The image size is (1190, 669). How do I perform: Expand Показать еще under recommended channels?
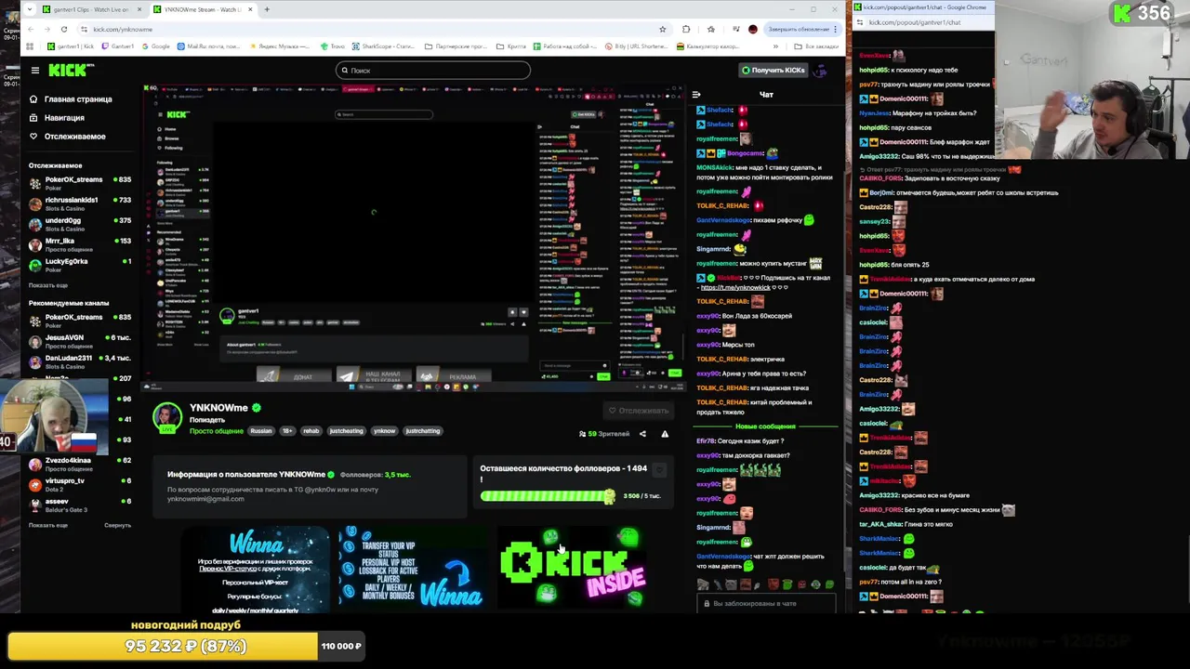tap(47, 525)
